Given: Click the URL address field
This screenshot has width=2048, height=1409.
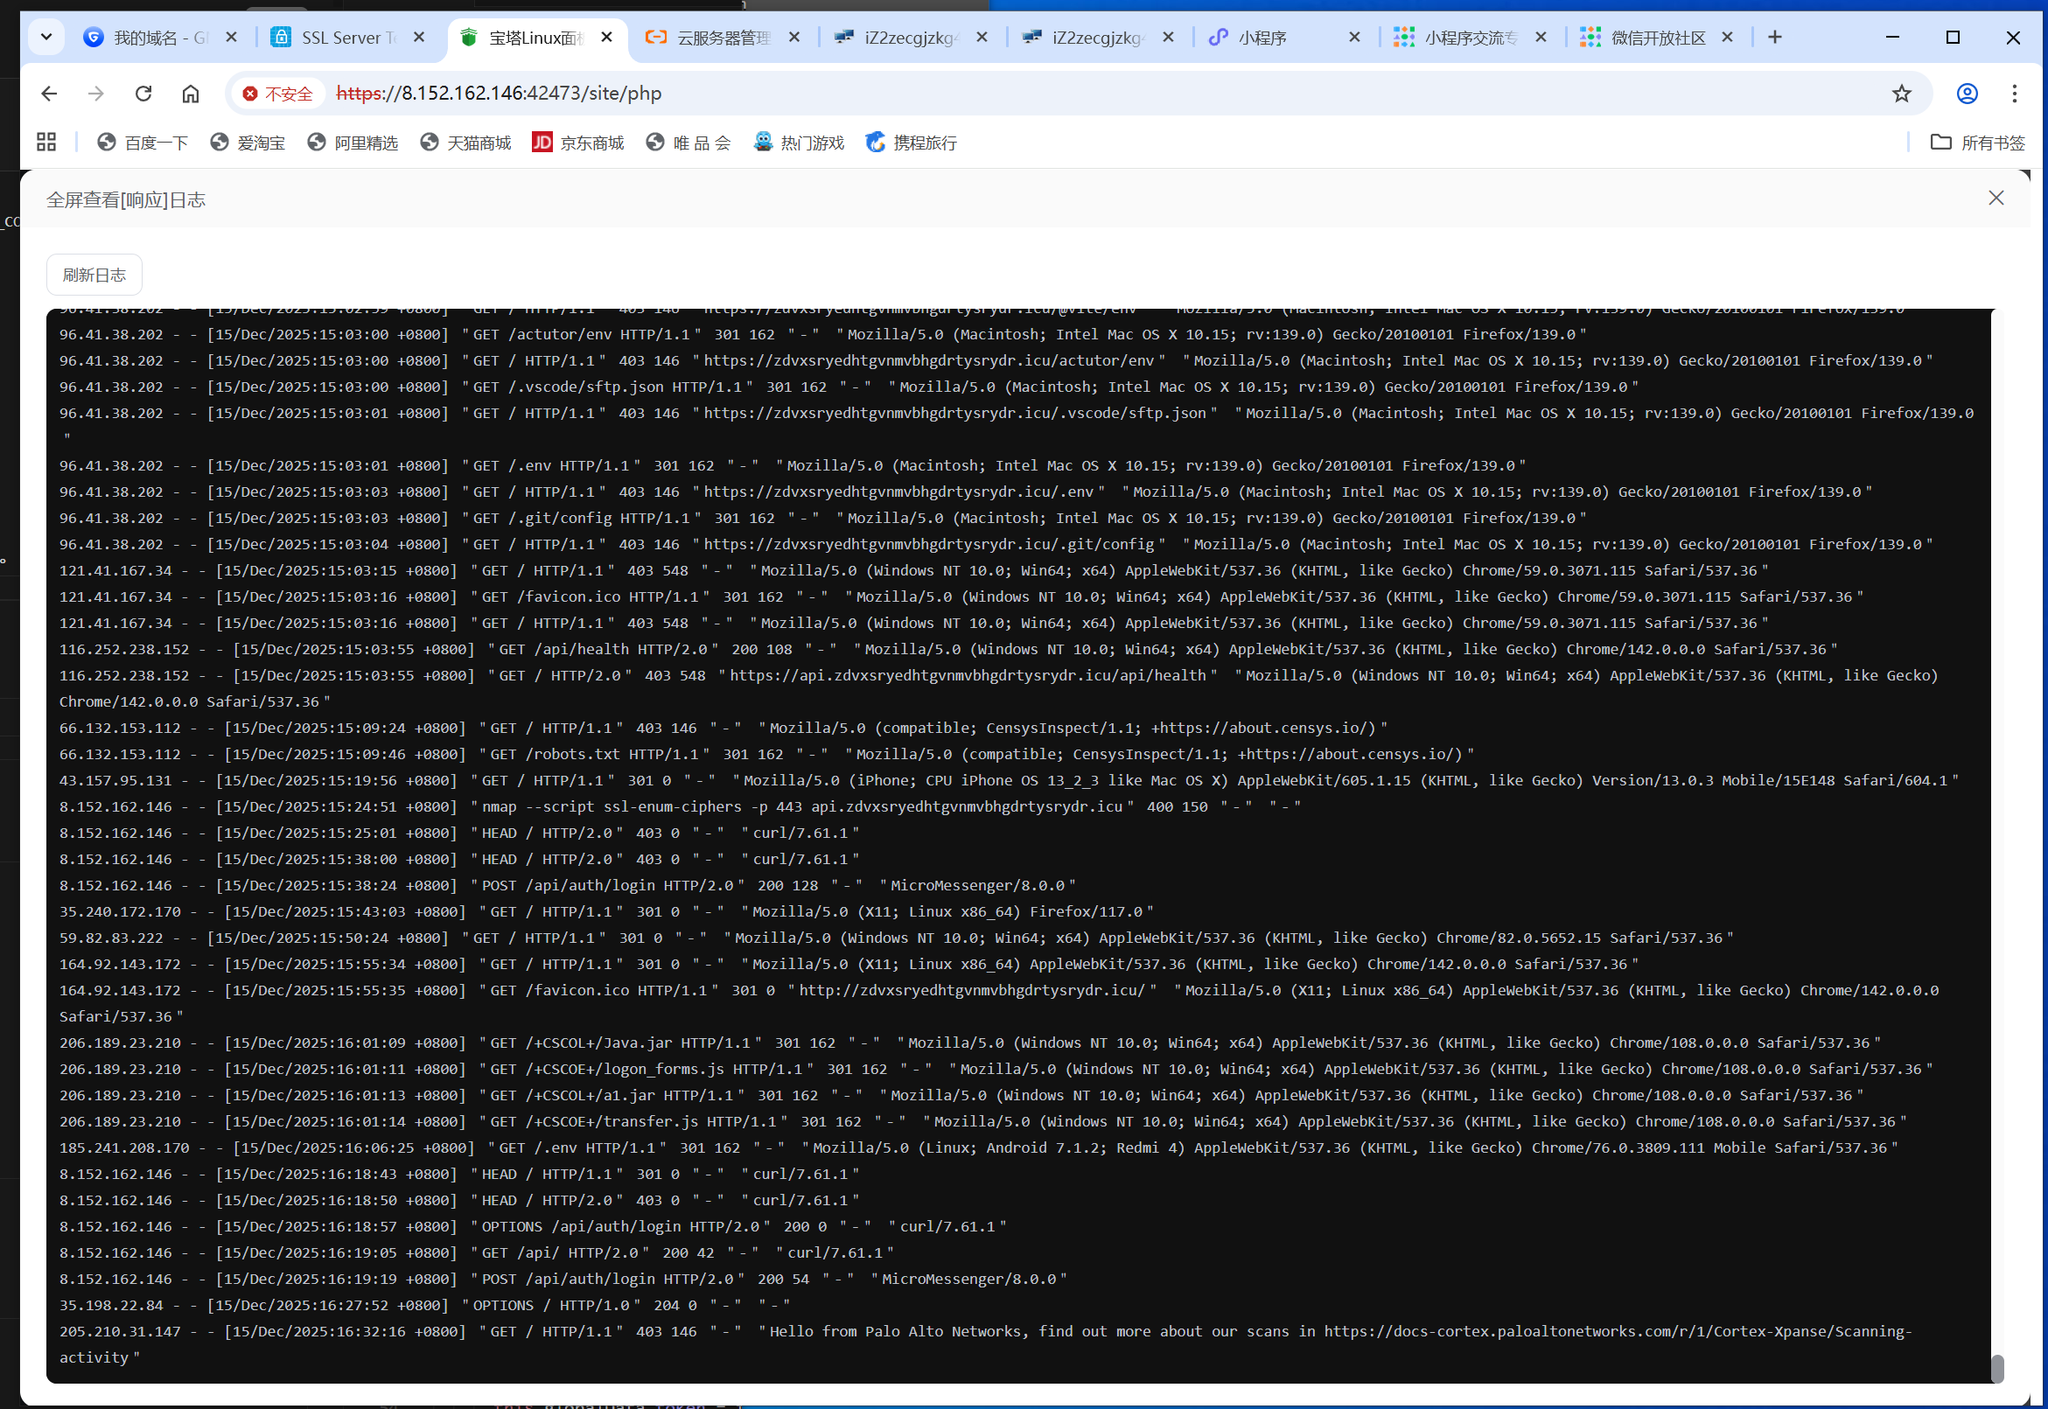Looking at the screenshot, I should tap(1059, 94).
